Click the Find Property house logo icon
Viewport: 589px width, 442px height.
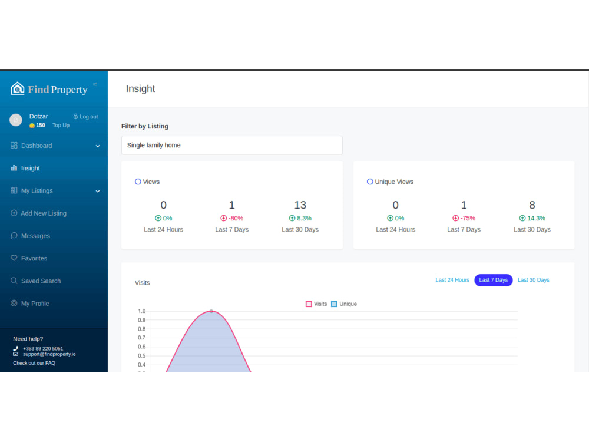17,89
